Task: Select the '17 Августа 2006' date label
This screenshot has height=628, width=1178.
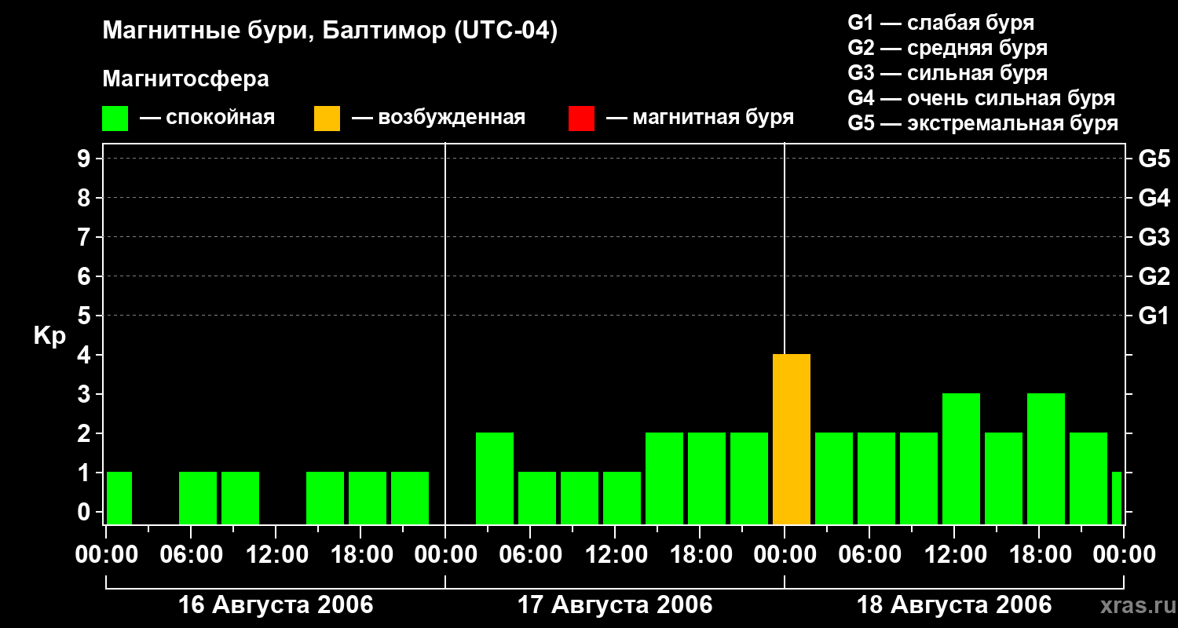Action: pyautogui.click(x=614, y=604)
